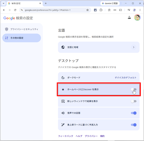144x141 pixels.
Task: Turn off 急上昇ワードに基づく予測入力 switch
Action: point(134,125)
